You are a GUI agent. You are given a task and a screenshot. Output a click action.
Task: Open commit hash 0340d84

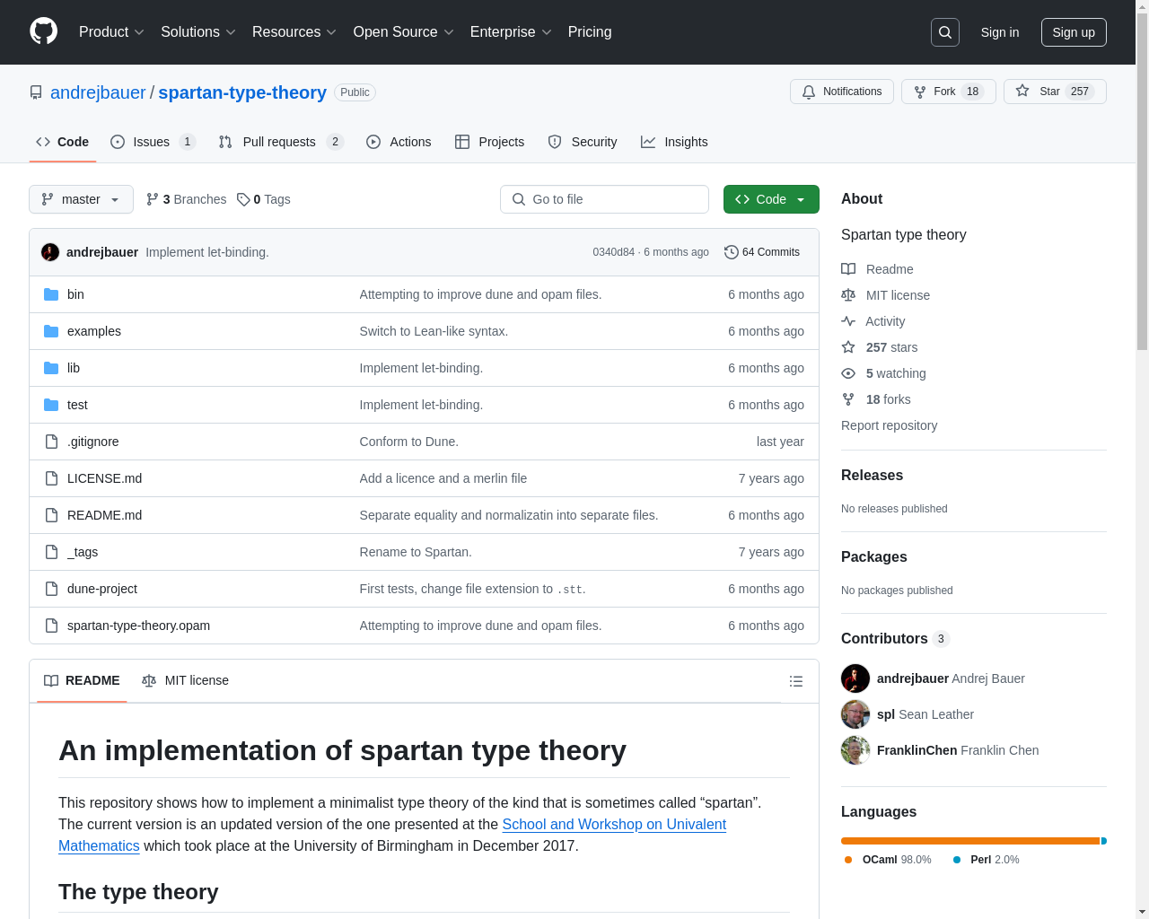(613, 252)
